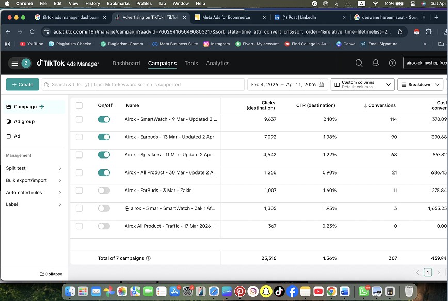This screenshot has height=301, width=448.
Task: Click the calendar icon in date range
Action: (x=321, y=85)
